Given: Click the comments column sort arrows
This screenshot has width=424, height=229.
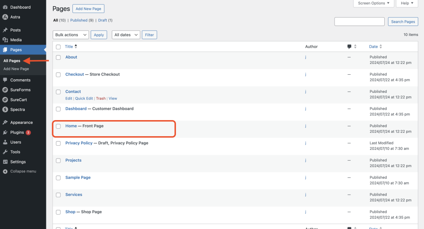Looking at the screenshot, I should [x=355, y=47].
